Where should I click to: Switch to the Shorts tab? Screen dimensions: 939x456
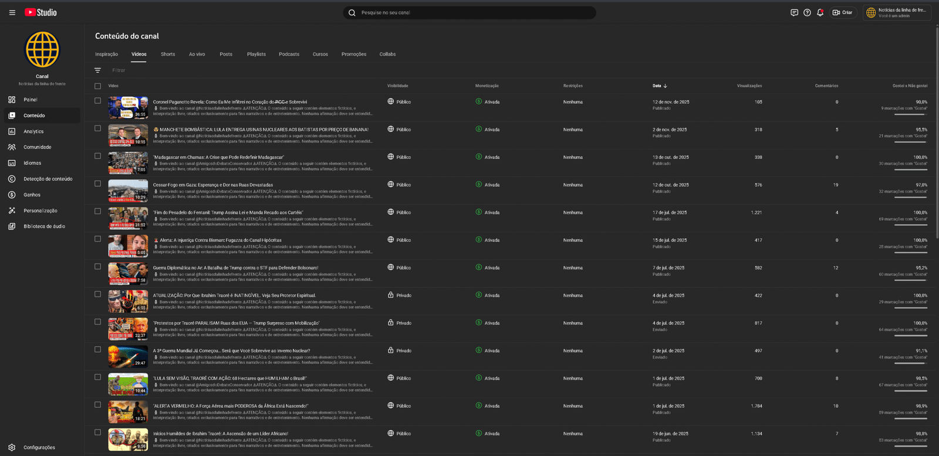pyautogui.click(x=168, y=54)
